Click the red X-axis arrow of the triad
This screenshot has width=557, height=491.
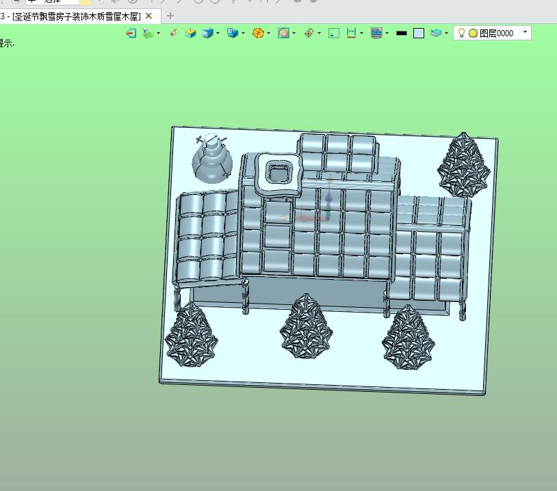click(x=311, y=218)
